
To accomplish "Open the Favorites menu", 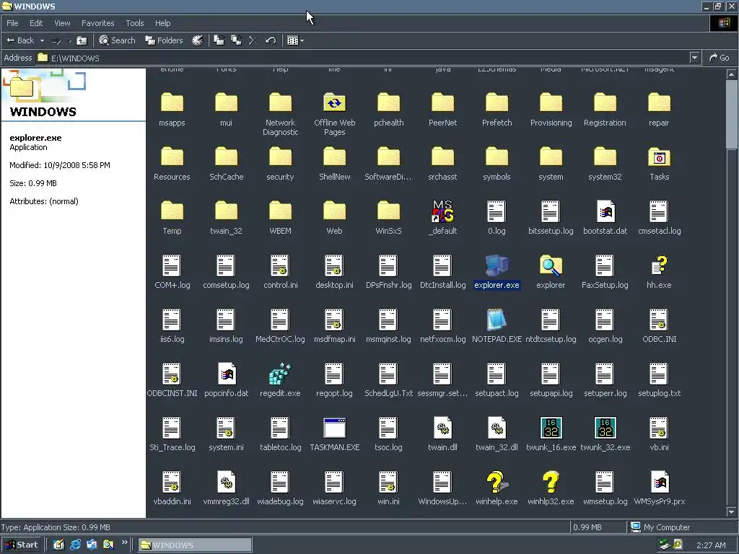I will coord(98,23).
